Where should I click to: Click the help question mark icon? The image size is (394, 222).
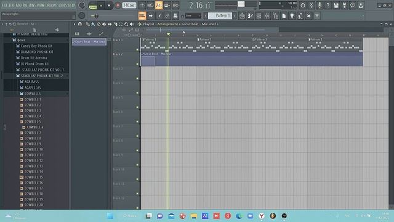pos(328,5)
